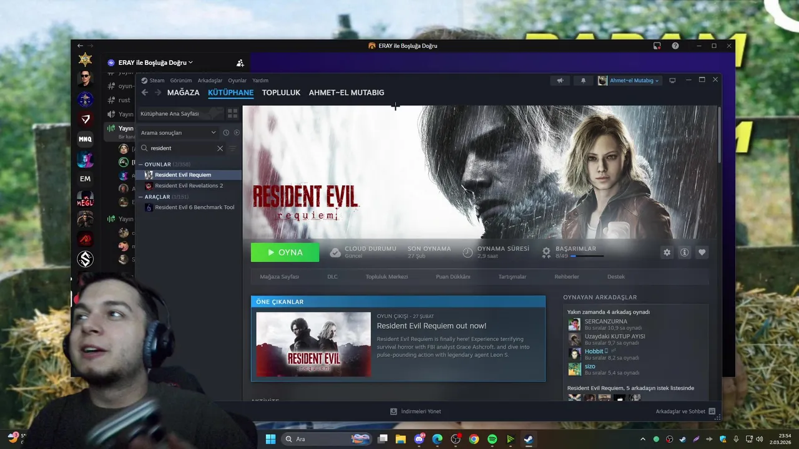Open İndirmeleri Yönet downloads
The height and width of the screenshot is (449, 799).
[x=415, y=412]
